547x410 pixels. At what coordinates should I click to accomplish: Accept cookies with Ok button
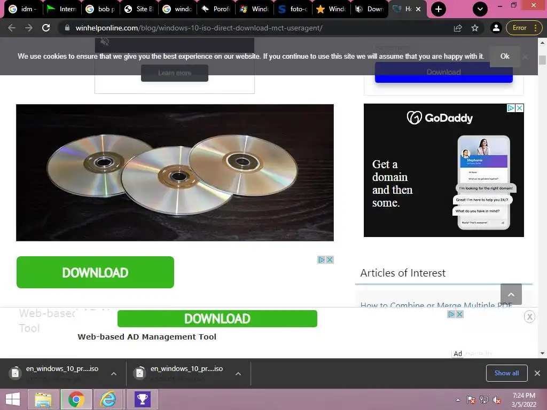point(505,57)
